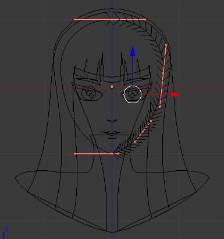Select left end vertex of chin edge

coord(75,154)
